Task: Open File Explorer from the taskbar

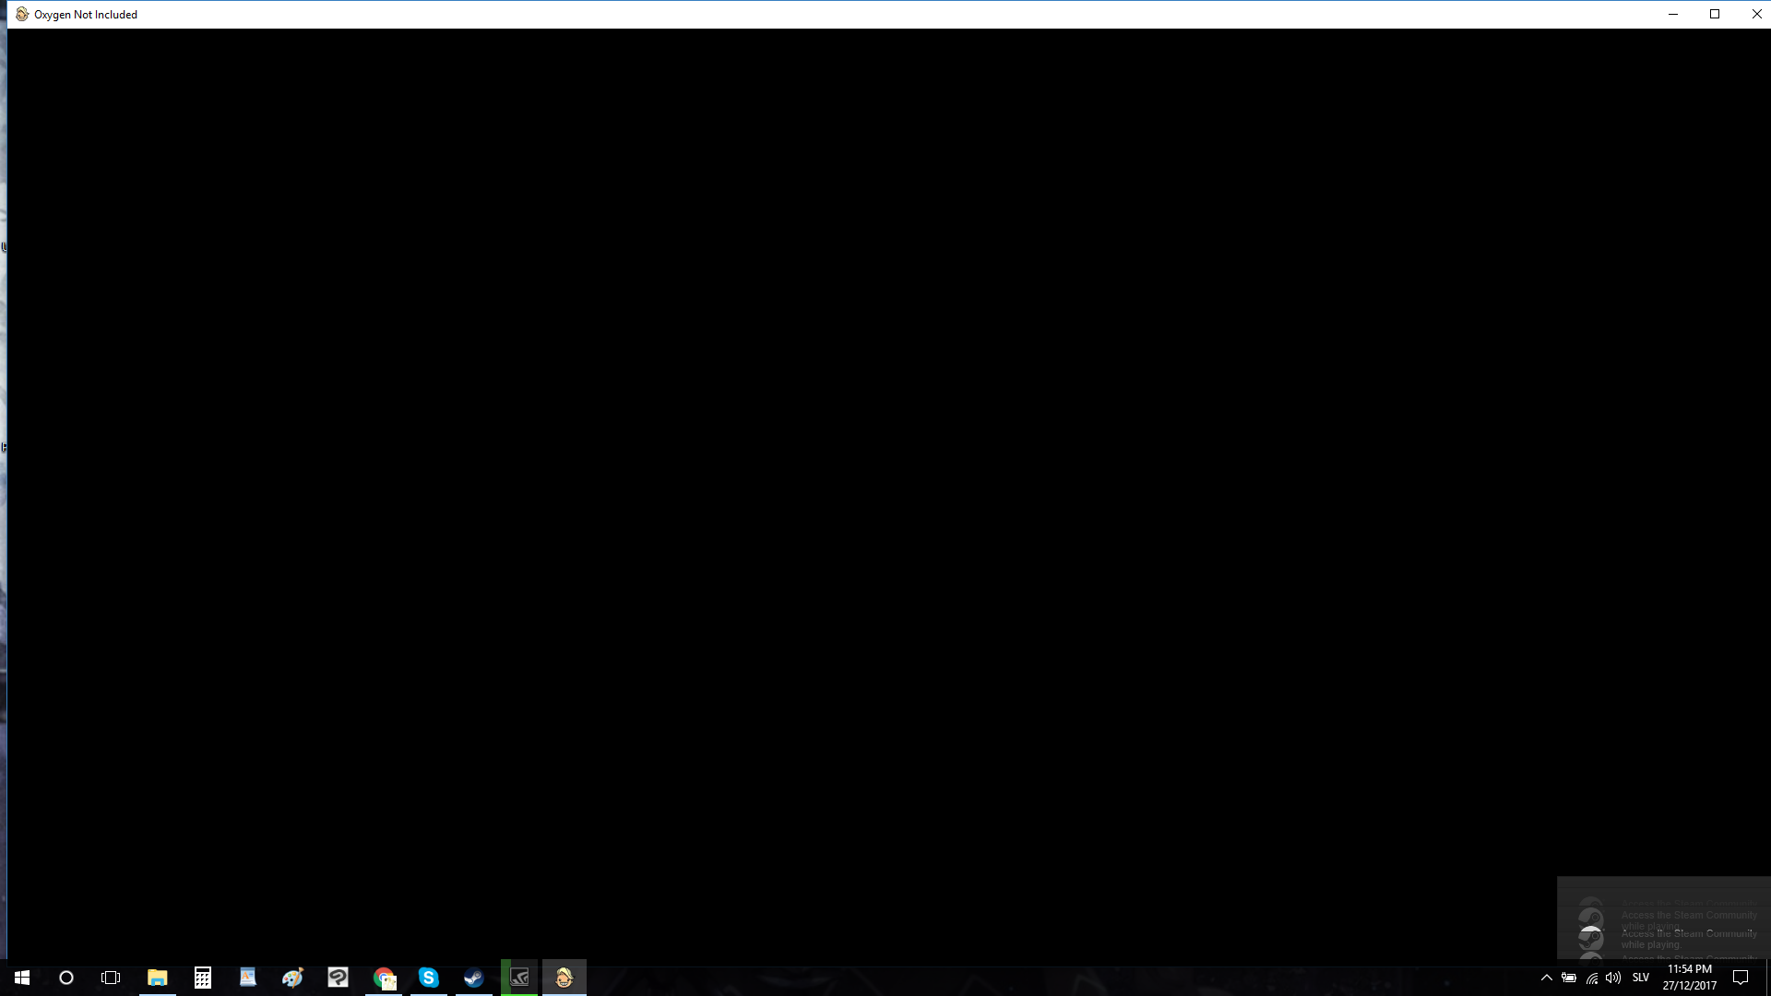Action: click(x=158, y=978)
